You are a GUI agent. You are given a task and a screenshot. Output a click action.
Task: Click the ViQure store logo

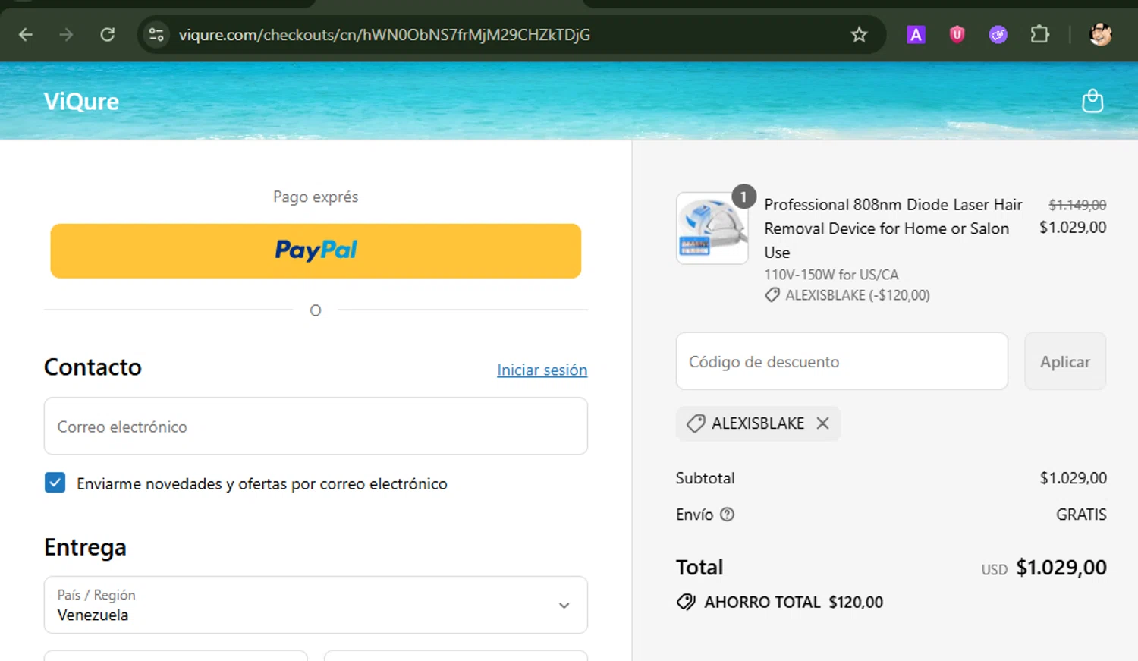click(81, 102)
